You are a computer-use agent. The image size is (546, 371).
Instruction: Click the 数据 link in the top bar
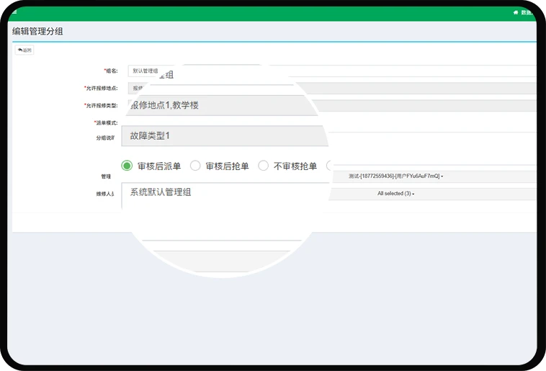(x=527, y=12)
